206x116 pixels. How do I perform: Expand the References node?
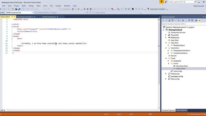[166, 38]
